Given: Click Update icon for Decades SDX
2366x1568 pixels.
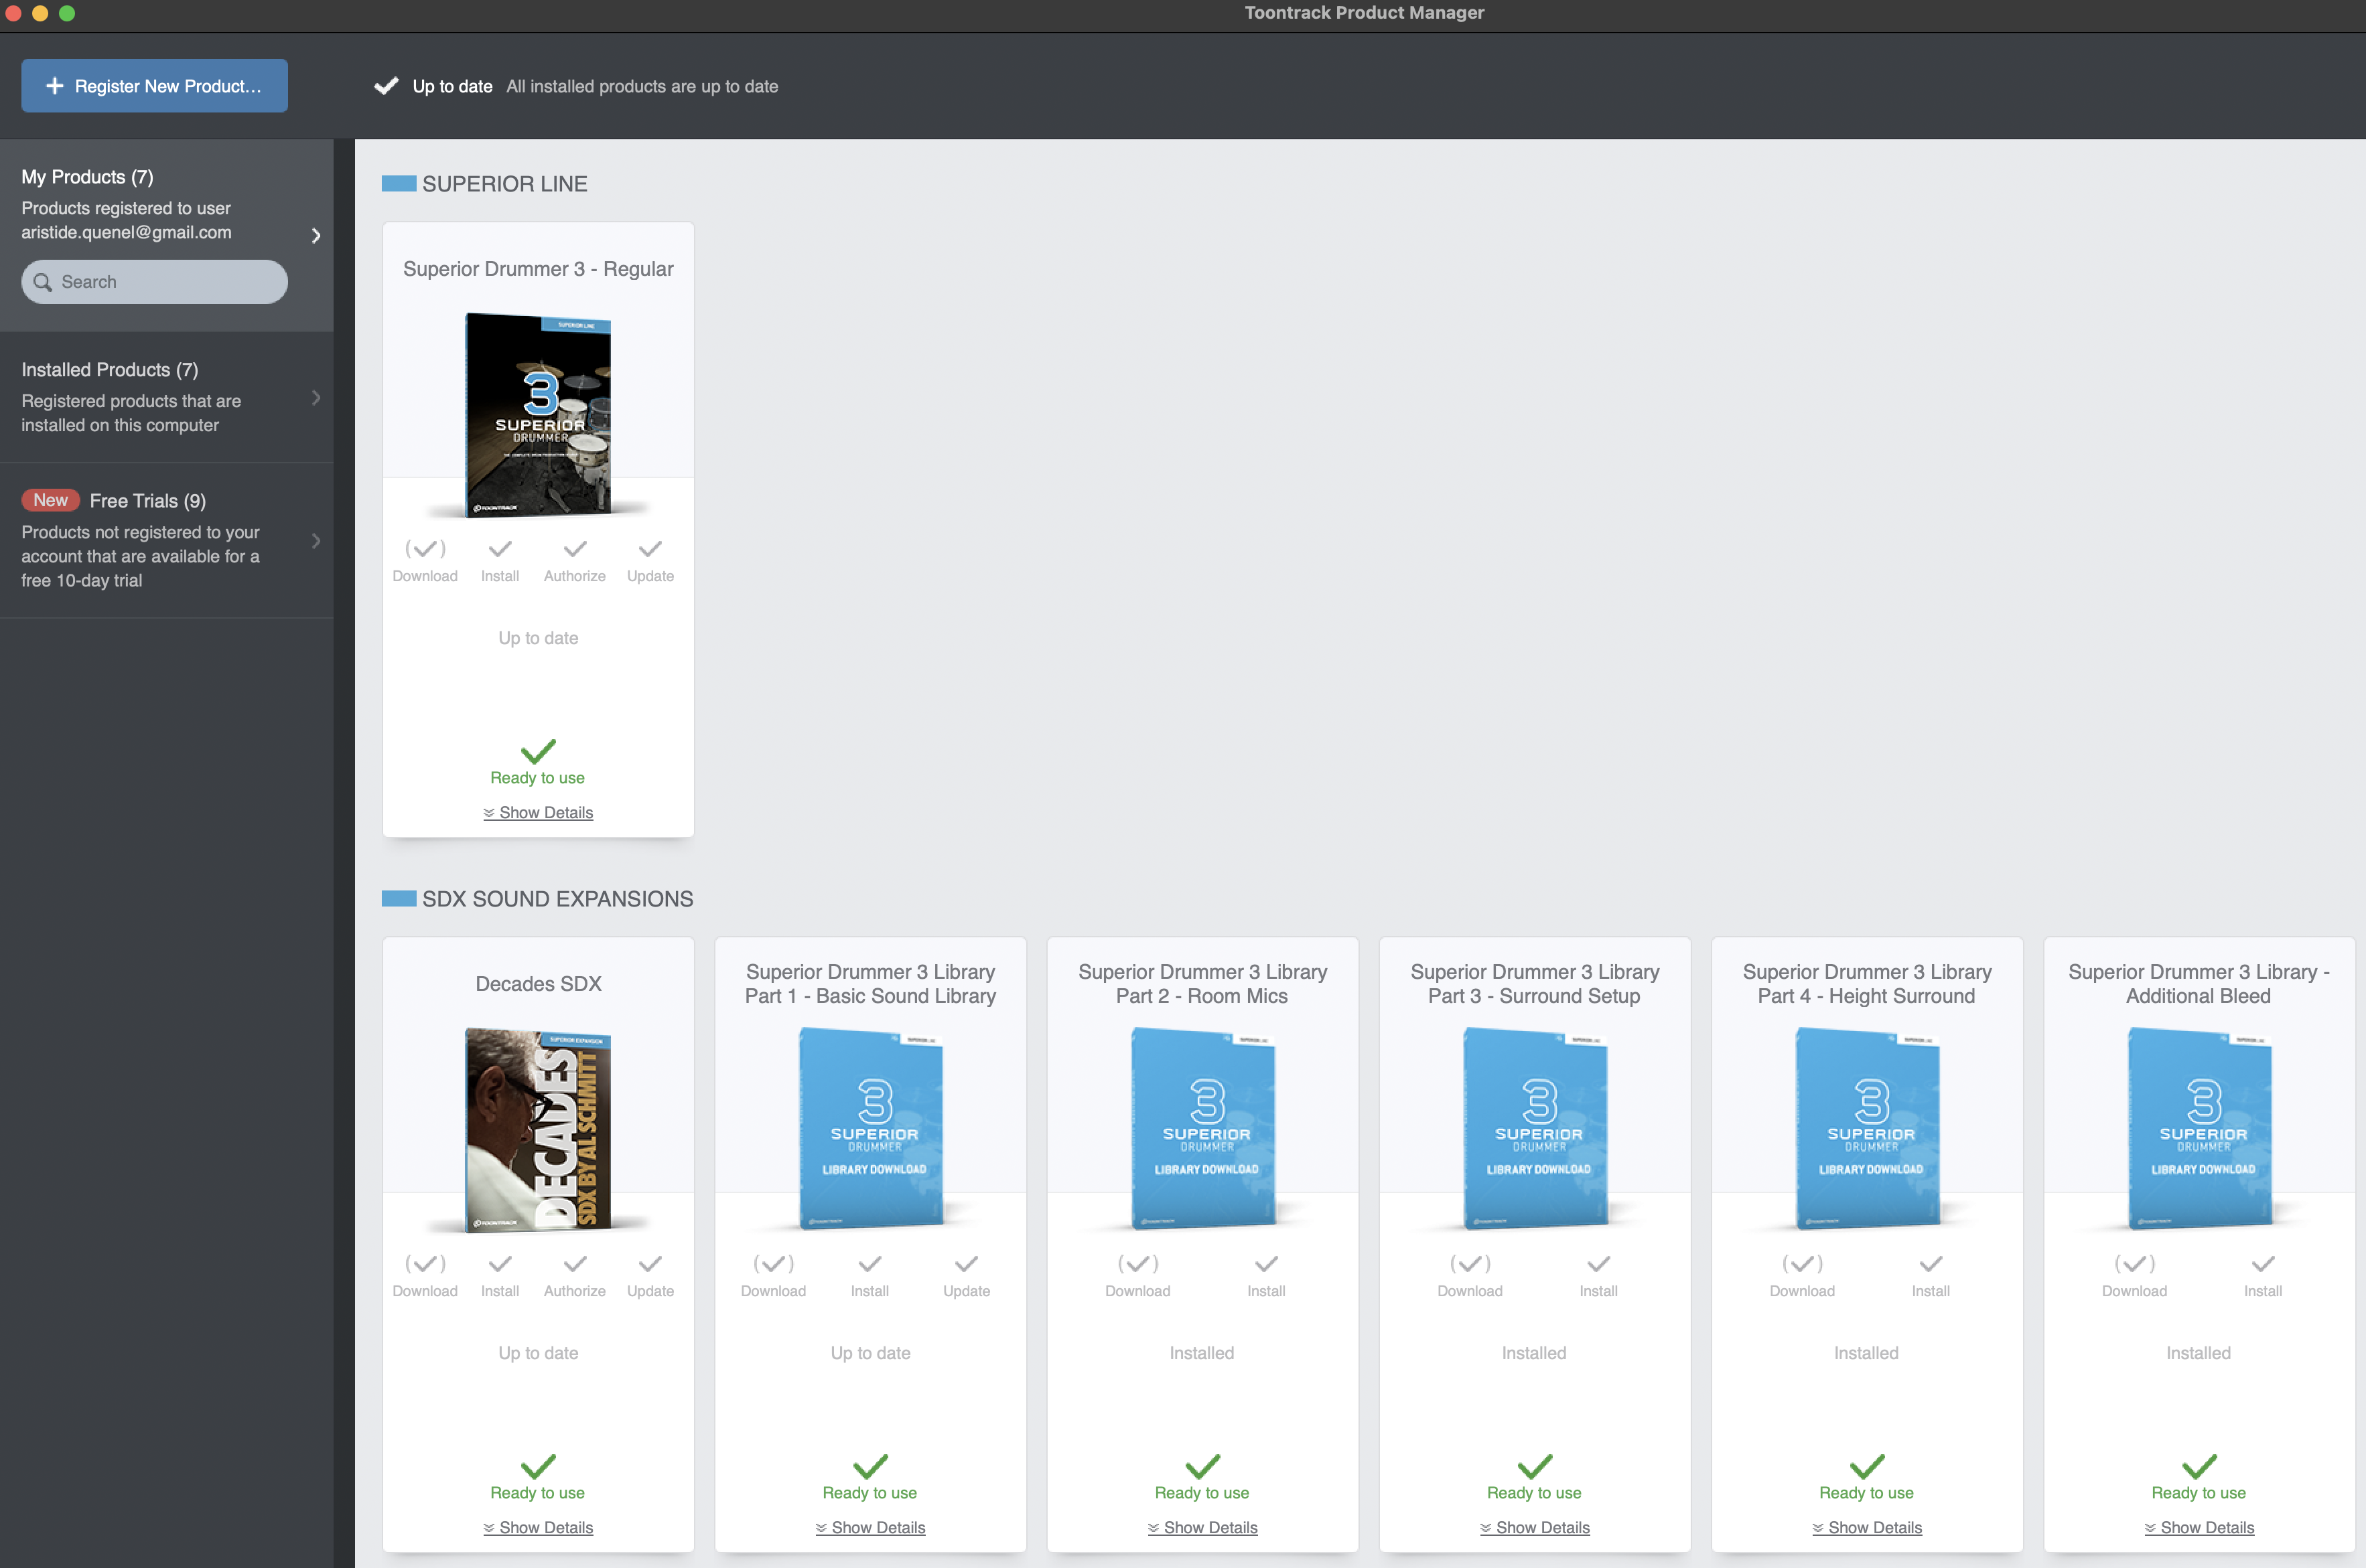Looking at the screenshot, I should click(650, 1264).
